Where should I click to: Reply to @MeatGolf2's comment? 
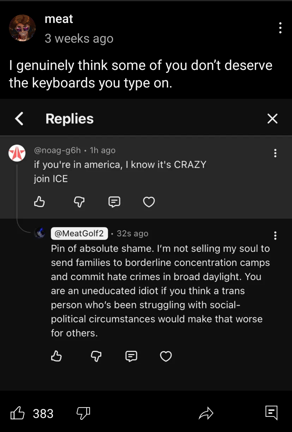pos(131,356)
